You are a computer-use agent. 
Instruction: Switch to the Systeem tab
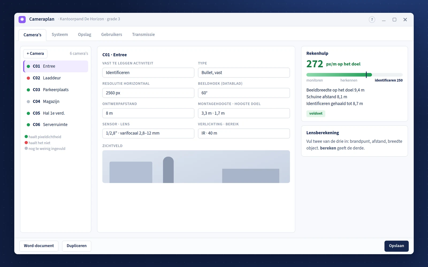pos(60,34)
